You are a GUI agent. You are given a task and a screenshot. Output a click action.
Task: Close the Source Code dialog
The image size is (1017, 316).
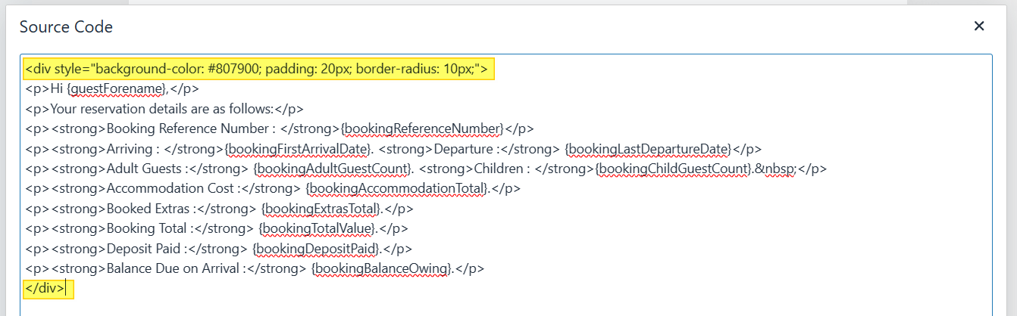[x=978, y=26]
